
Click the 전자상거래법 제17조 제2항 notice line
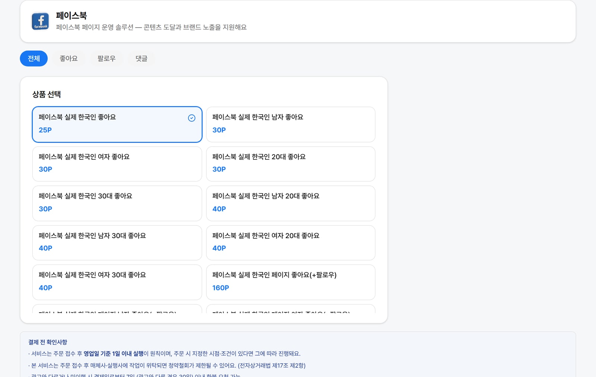click(167, 365)
